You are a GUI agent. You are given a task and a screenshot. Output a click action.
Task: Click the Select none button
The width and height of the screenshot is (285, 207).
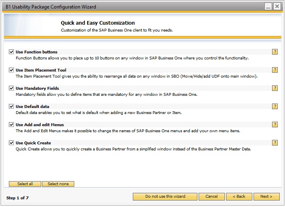point(58,184)
